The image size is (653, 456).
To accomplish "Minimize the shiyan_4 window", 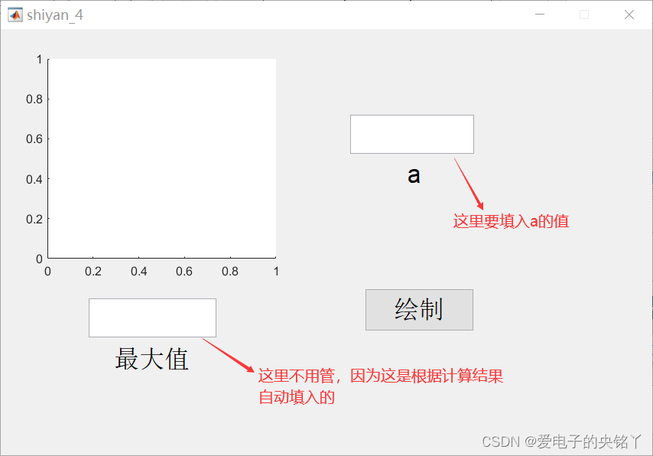I will tap(540, 15).
